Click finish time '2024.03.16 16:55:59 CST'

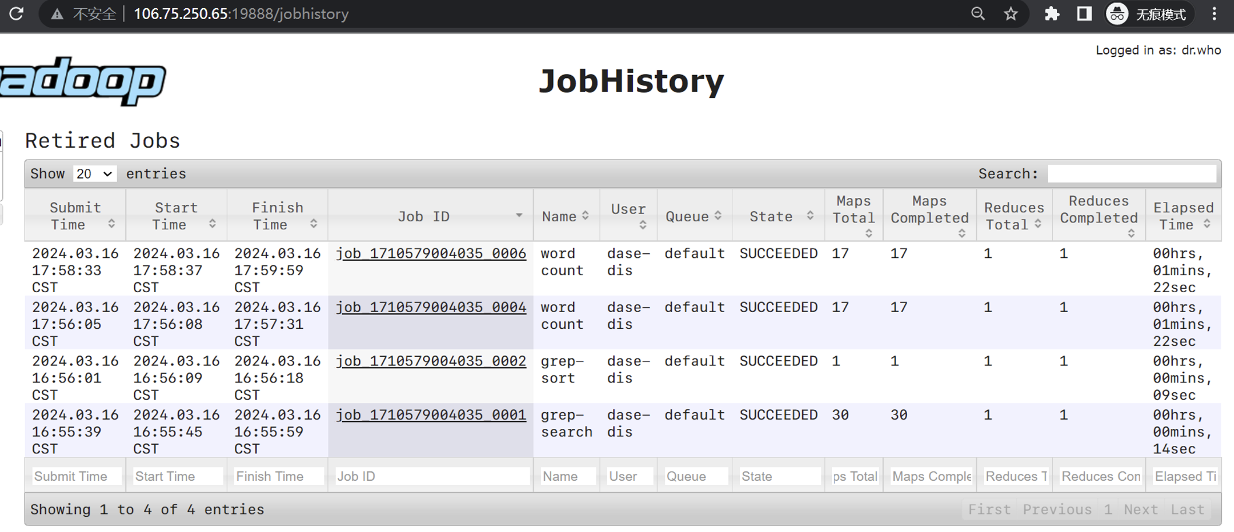[277, 432]
